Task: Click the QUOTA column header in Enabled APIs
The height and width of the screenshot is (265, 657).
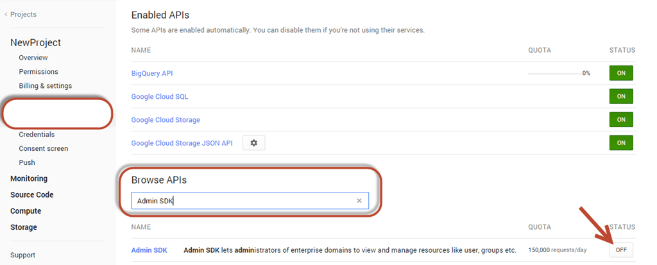Action: [x=539, y=50]
